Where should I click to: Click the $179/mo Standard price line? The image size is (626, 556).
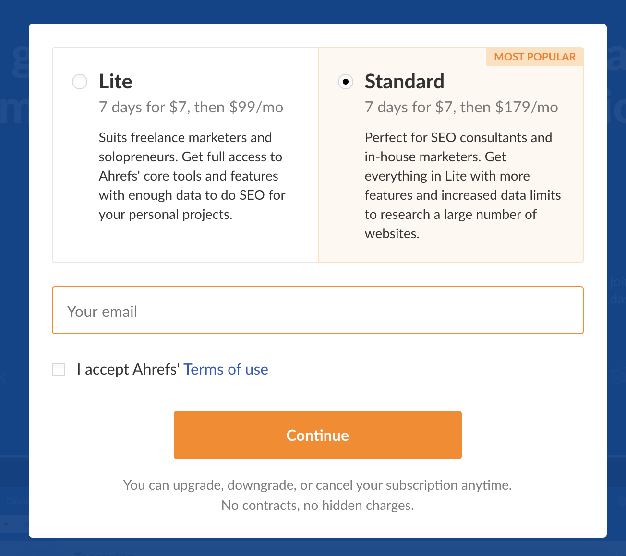[461, 107]
